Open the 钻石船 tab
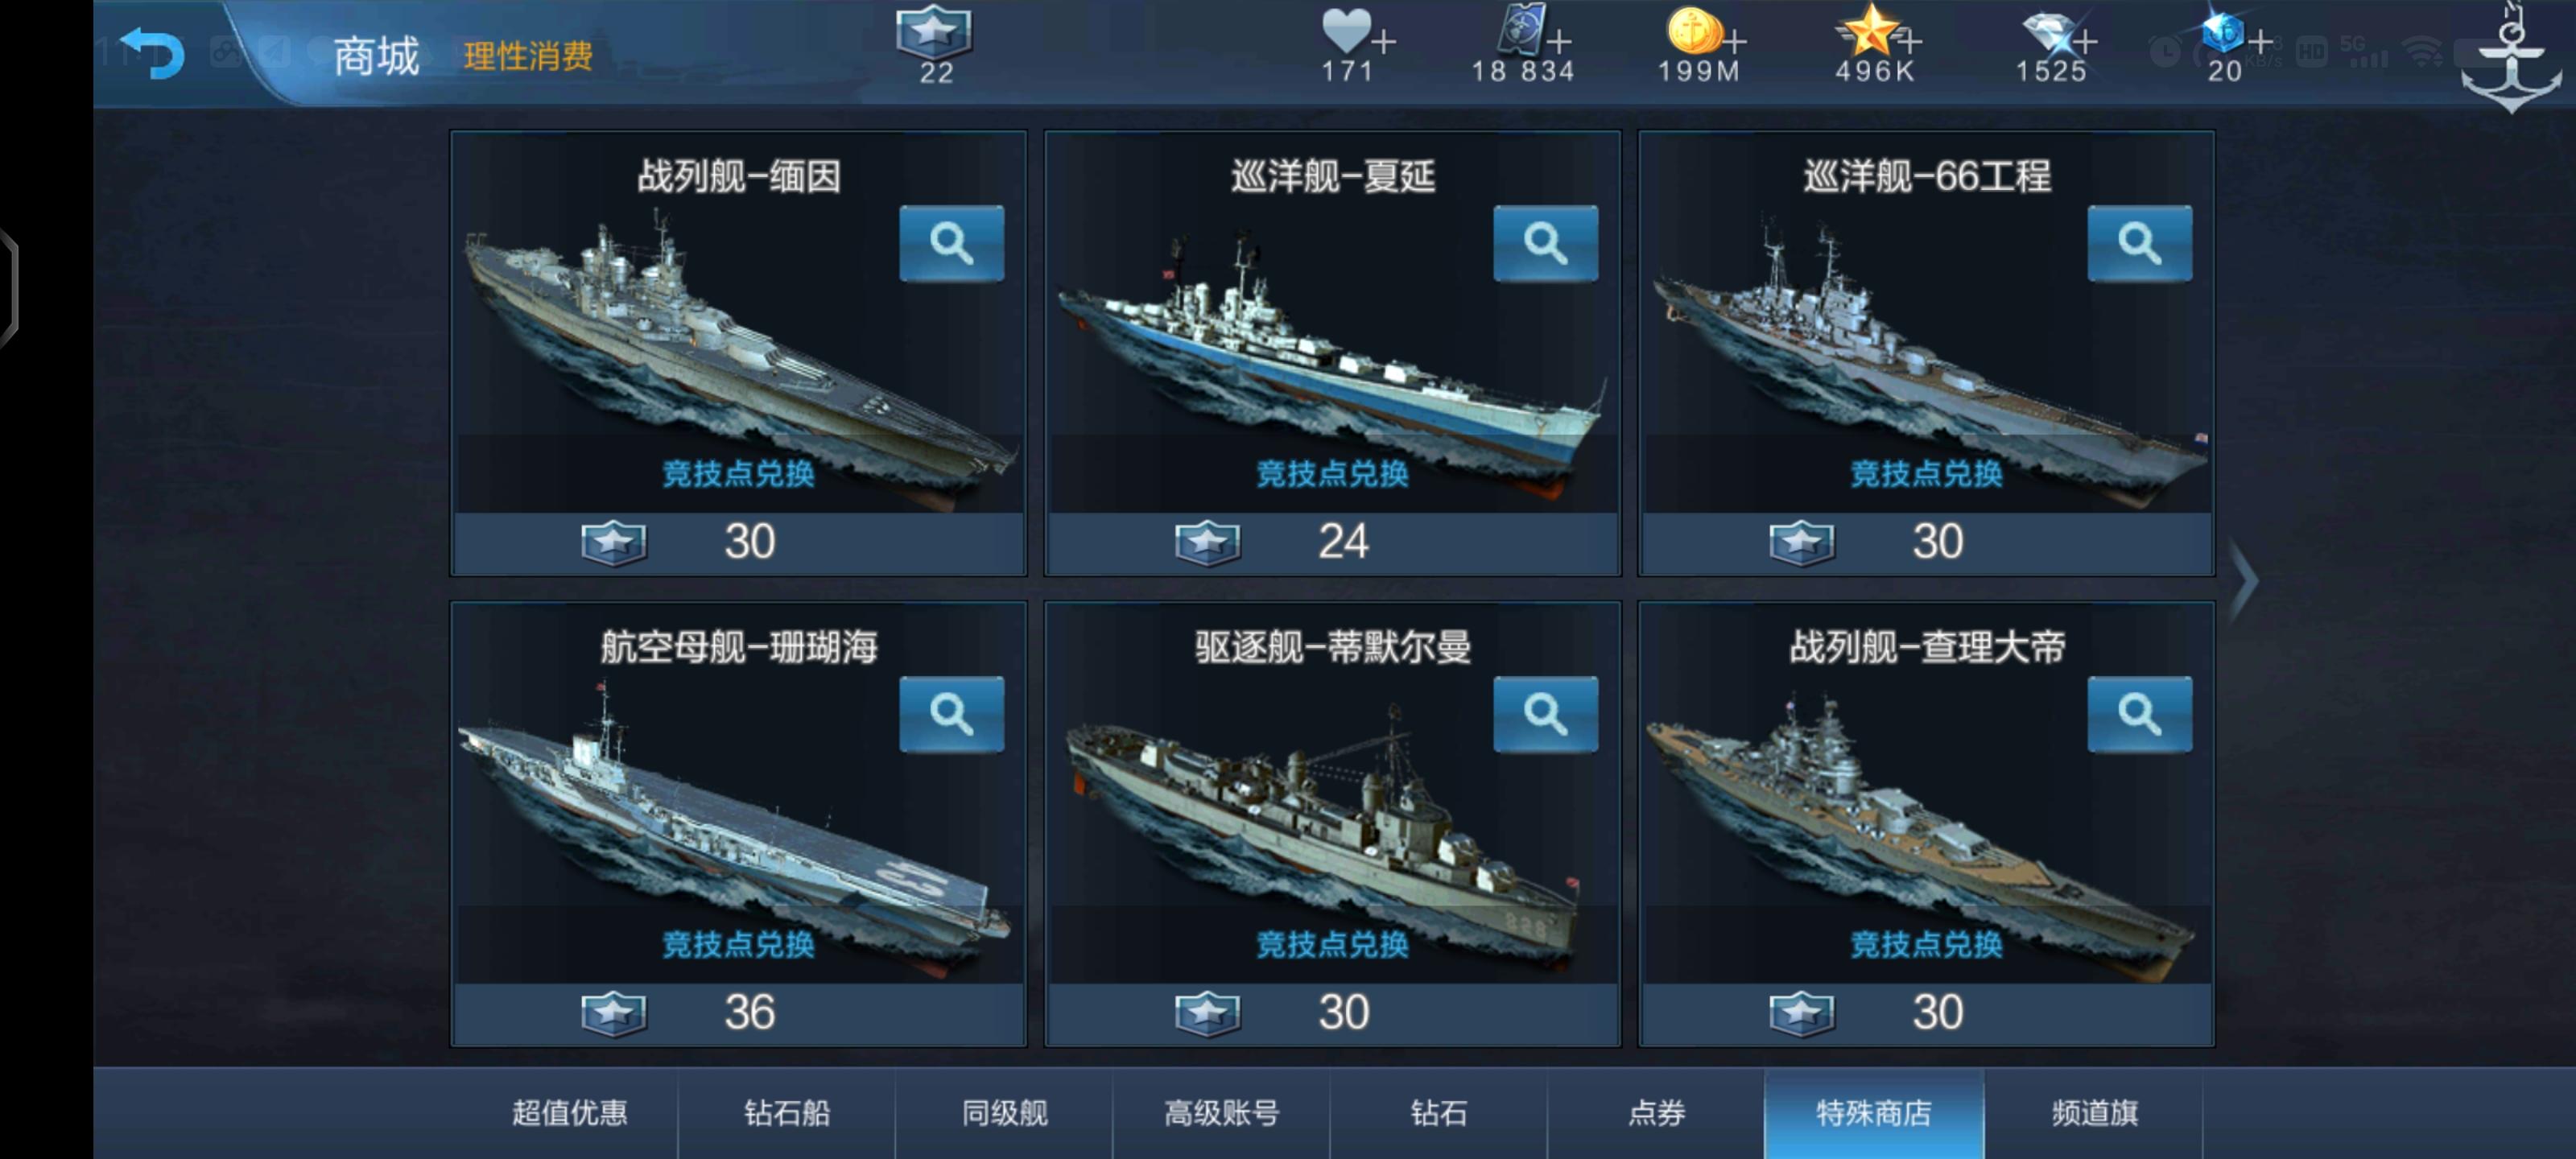Screen dimensions: 2576x1159 787,1113
